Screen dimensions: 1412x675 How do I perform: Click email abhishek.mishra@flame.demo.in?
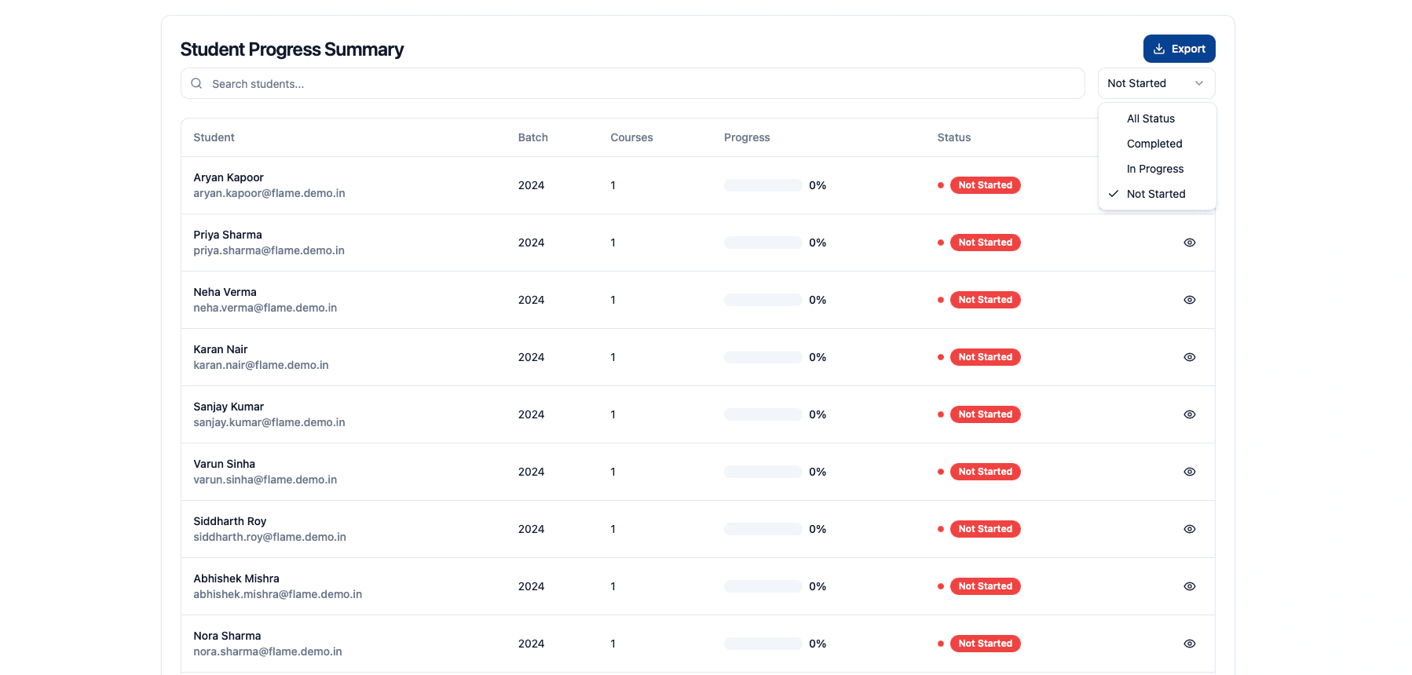pyautogui.click(x=278, y=594)
